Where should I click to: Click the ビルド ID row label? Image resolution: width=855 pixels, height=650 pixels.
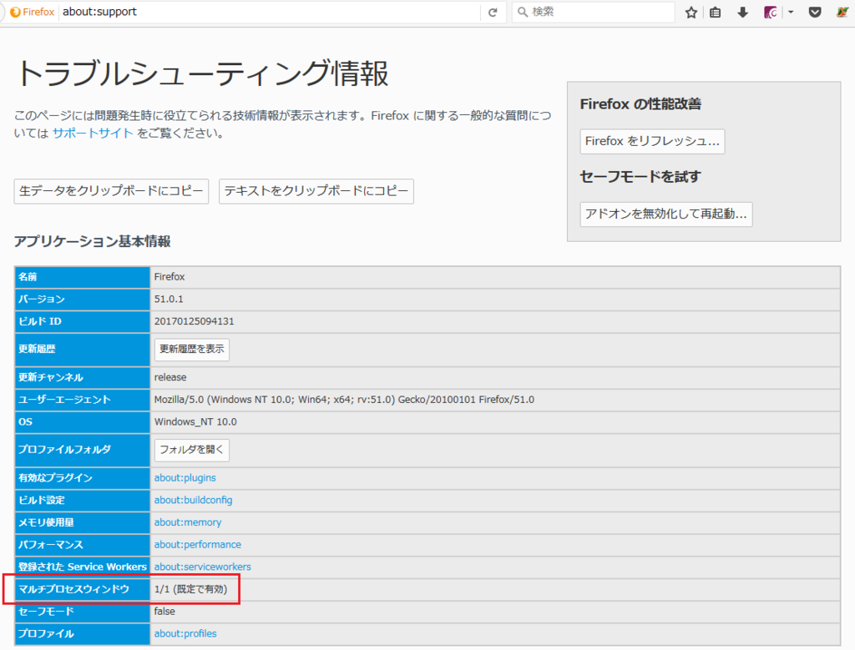coord(40,321)
